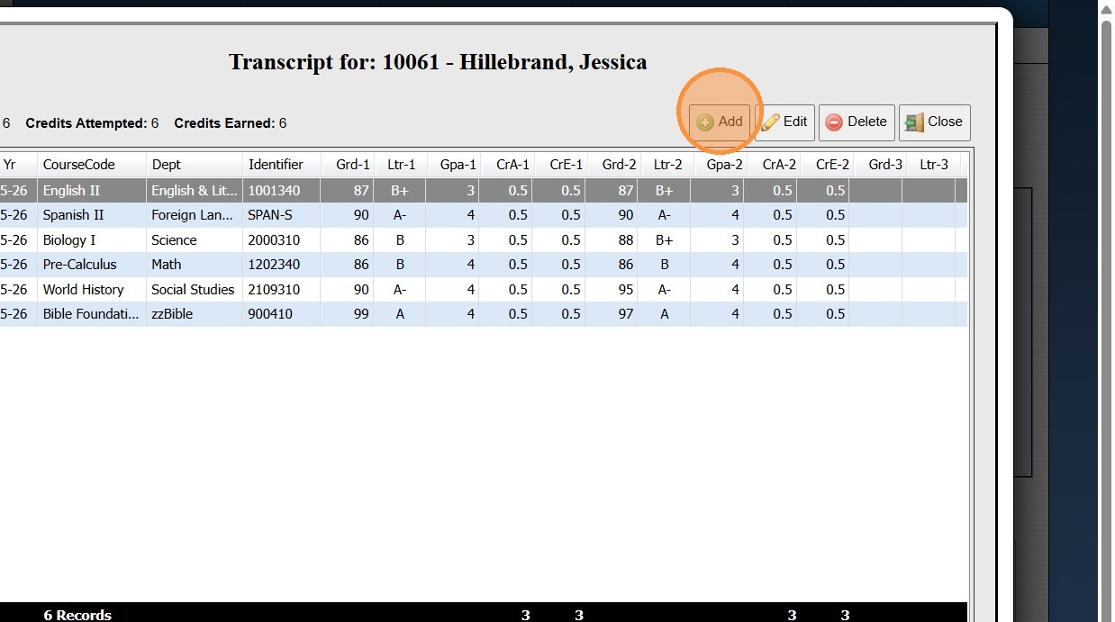1115x622 pixels.
Task: Select the World History course row
Action: (484, 290)
